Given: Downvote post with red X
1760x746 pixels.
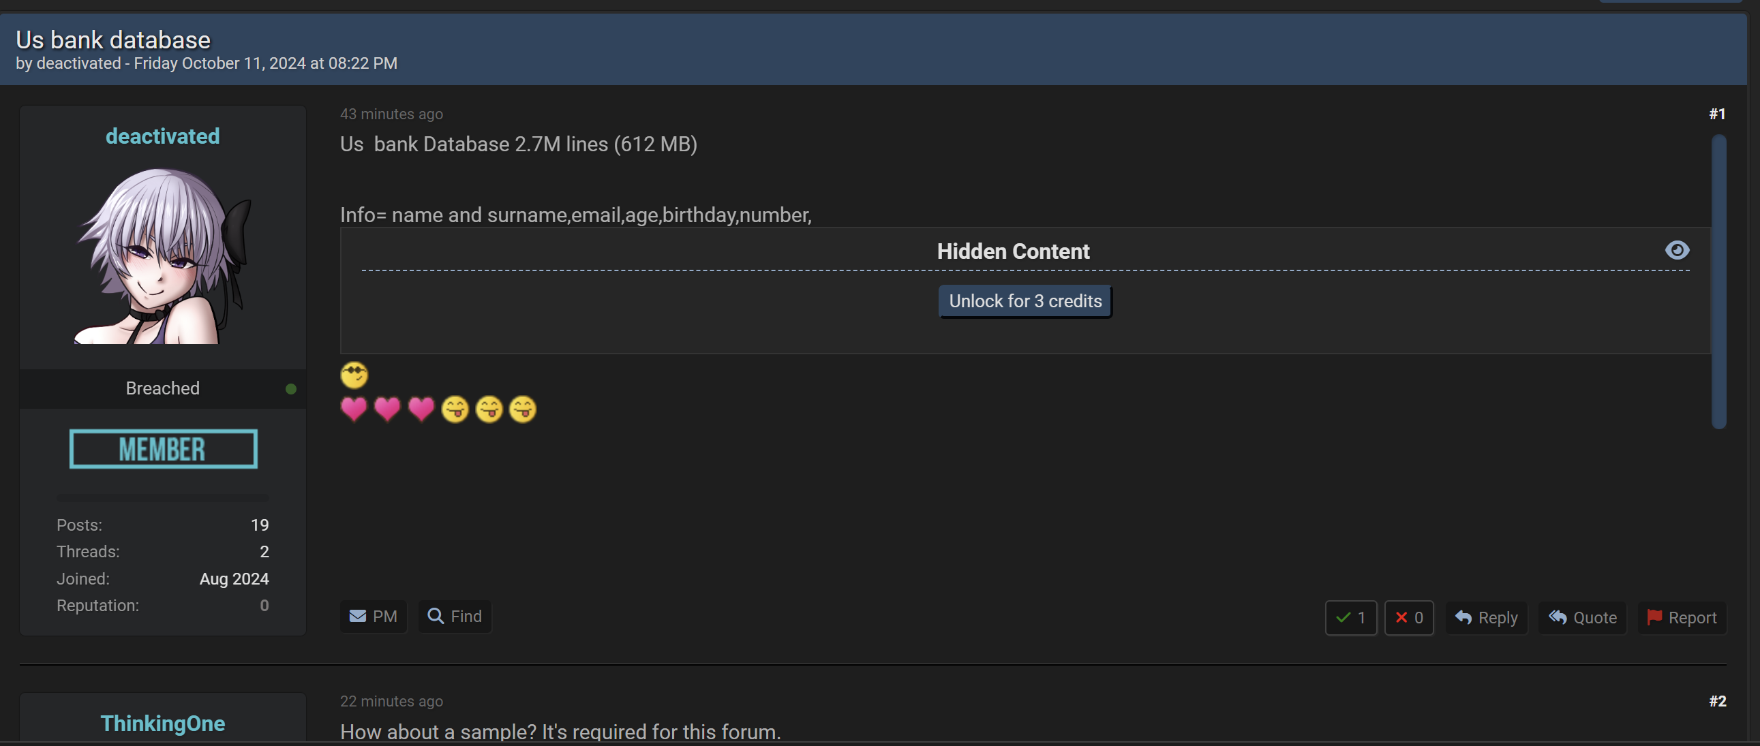Looking at the screenshot, I should point(1408,617).
